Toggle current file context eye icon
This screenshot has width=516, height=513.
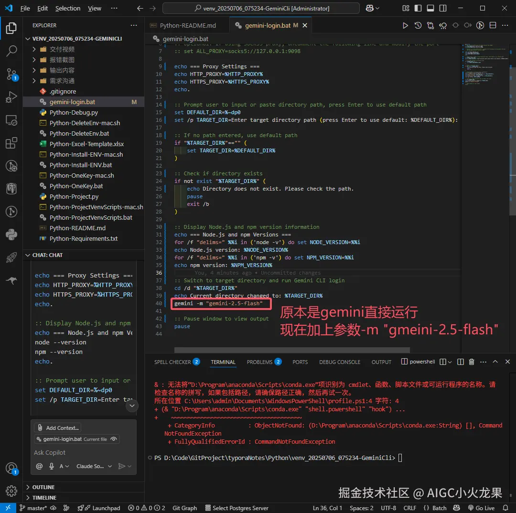pyautogui.click(x=114, y=439)
